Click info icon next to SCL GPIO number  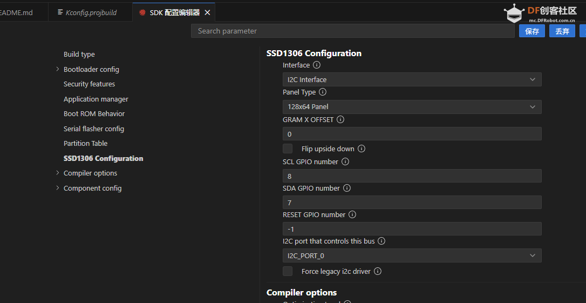pos(345,161)
